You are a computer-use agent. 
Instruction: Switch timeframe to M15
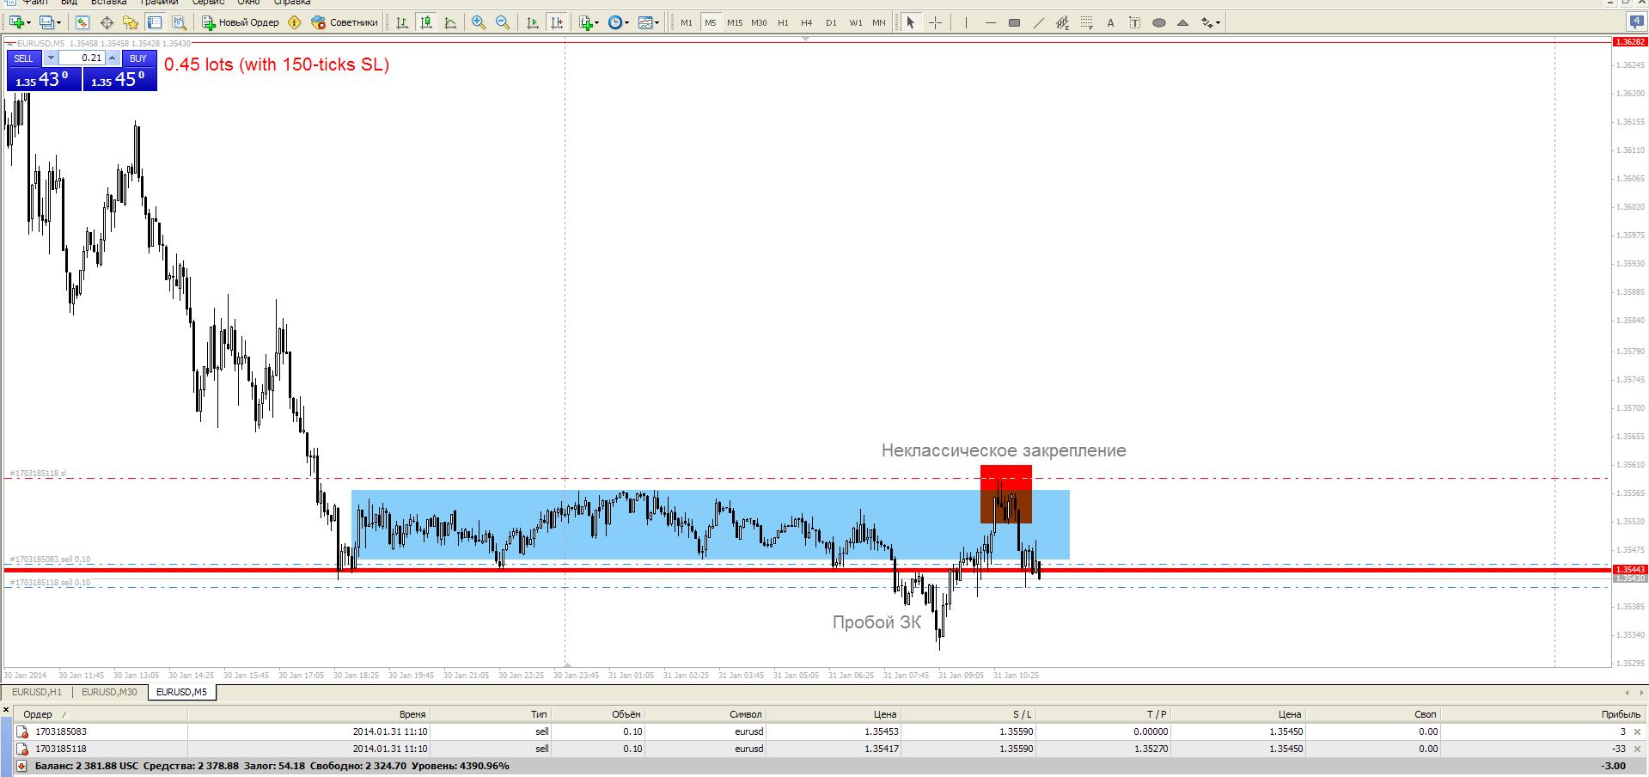pos(734,23)
